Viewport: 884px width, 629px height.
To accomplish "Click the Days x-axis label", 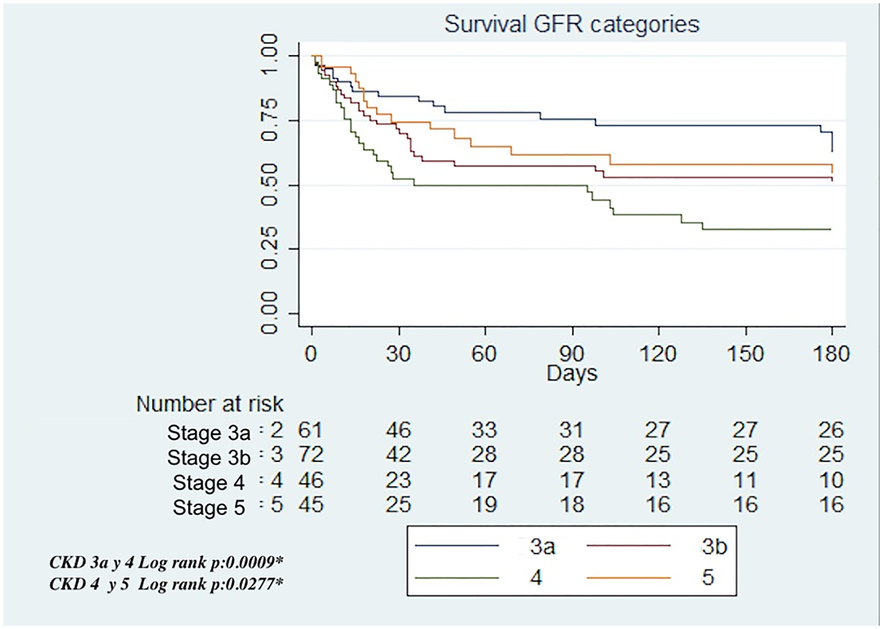I will coord(572,374).
